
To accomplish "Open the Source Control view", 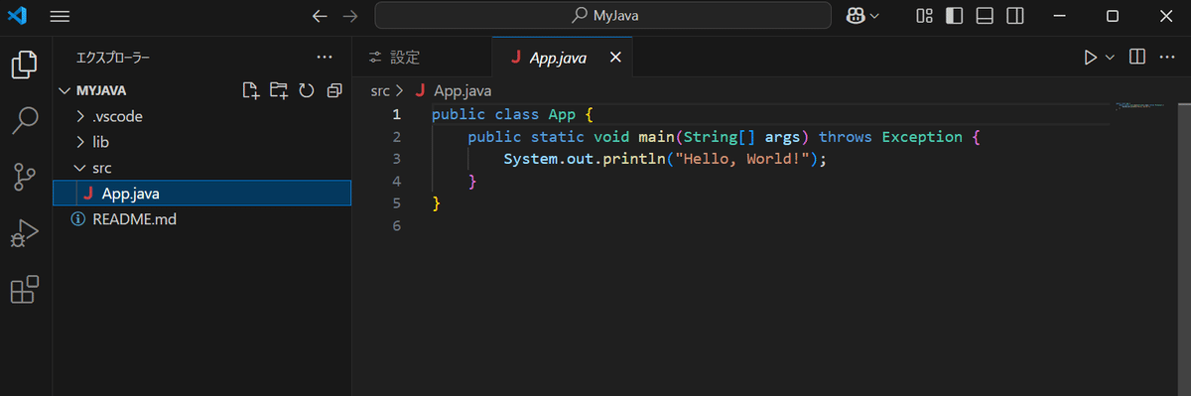I will coord(24,178).
